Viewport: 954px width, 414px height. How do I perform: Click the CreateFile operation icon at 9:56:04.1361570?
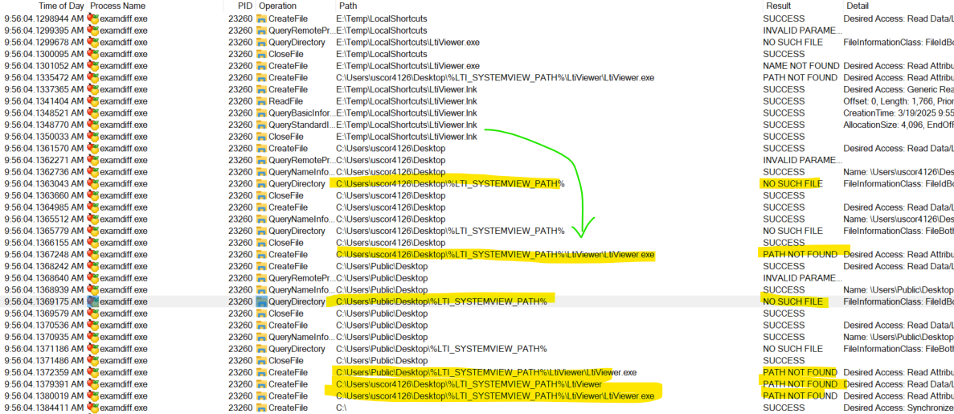261,149
